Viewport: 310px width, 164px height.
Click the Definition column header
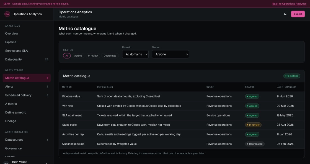[x=105, y=87]
